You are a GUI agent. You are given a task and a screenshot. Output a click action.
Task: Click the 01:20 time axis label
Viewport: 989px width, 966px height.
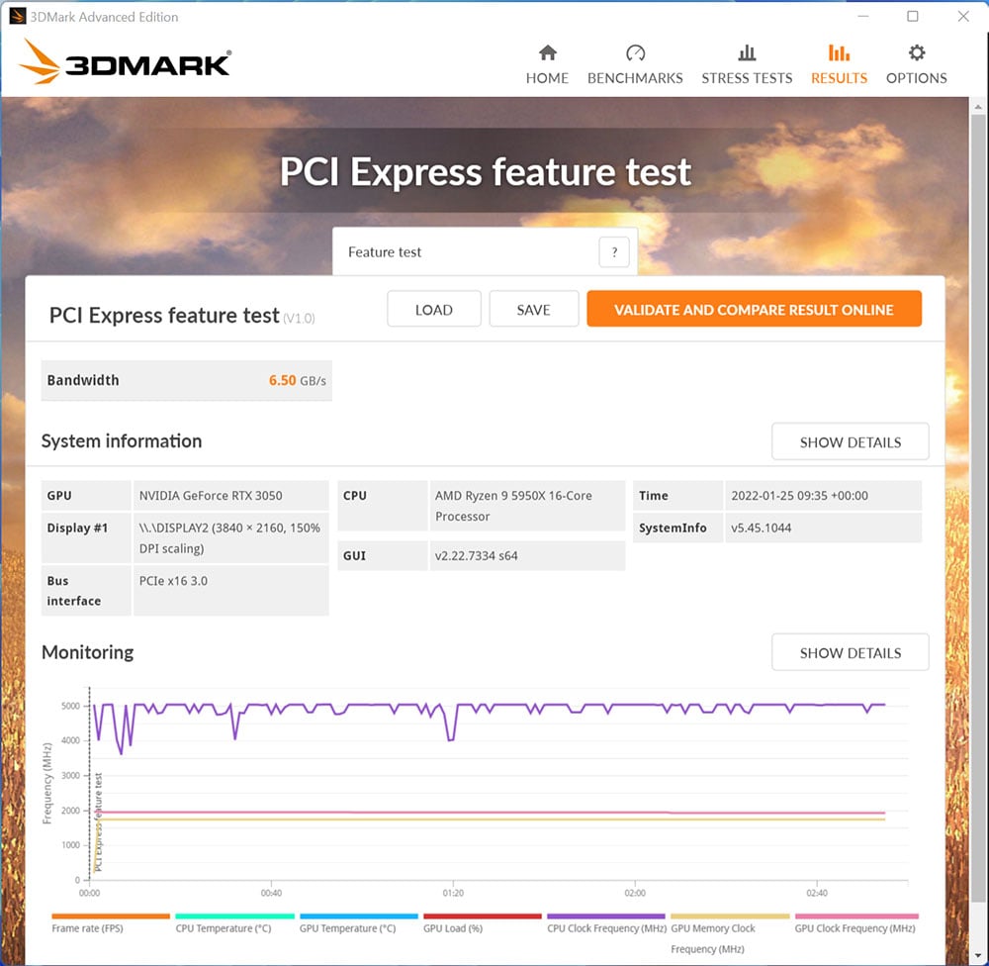point(453,894)
